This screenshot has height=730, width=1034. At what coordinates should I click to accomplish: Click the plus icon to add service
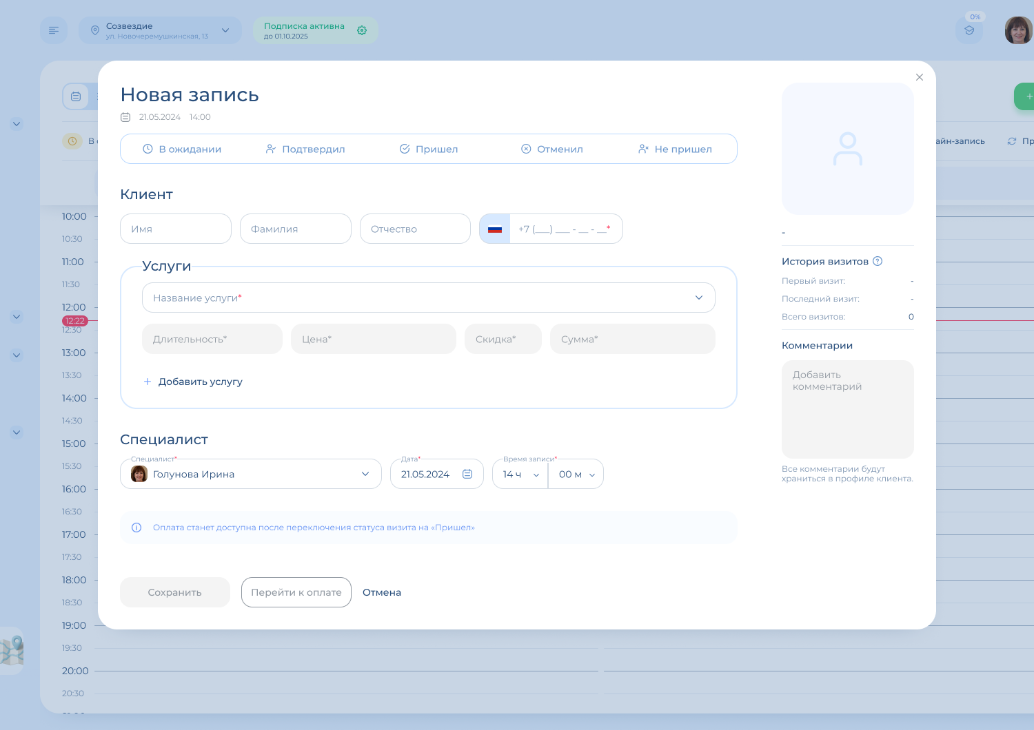147,382
